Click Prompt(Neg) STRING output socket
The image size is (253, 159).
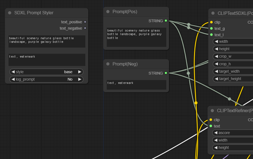coord(166,73)
